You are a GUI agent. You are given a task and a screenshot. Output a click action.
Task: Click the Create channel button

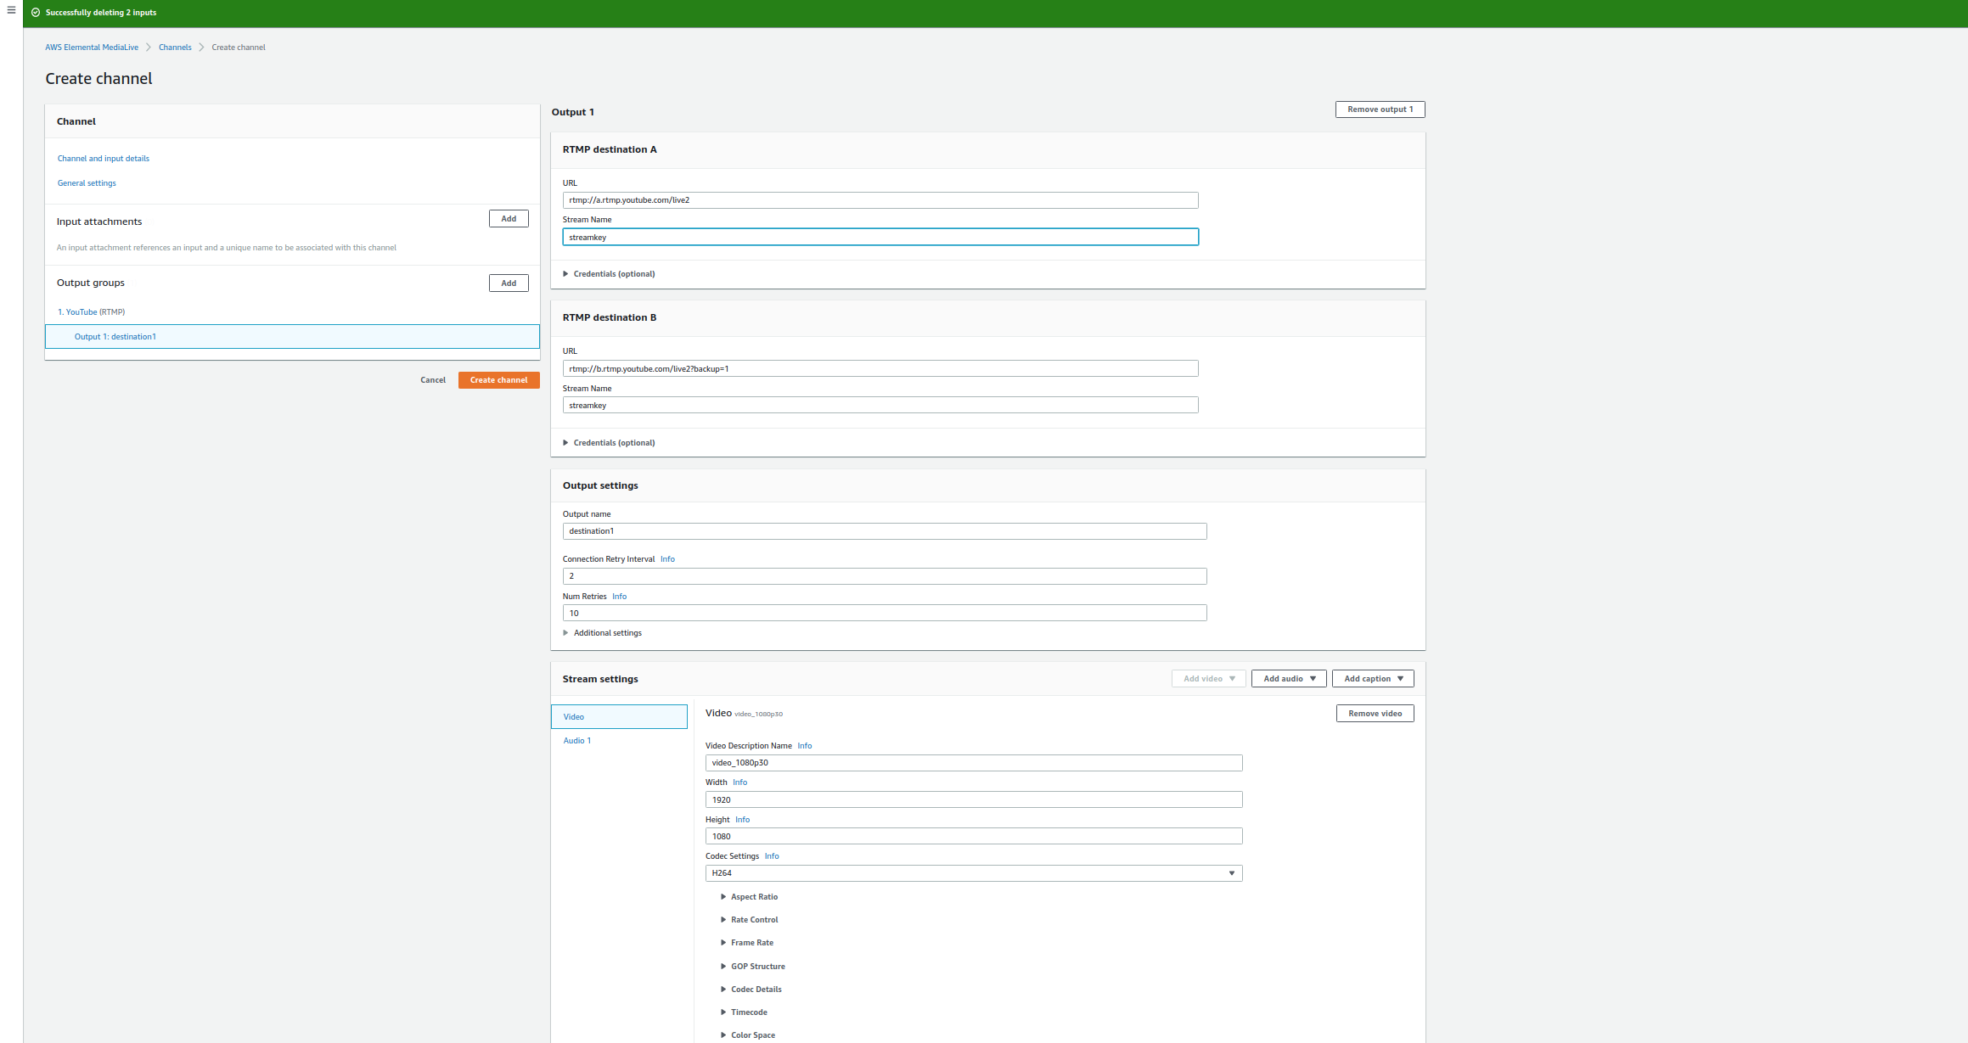pyautogui.click(x=499, y=380)
